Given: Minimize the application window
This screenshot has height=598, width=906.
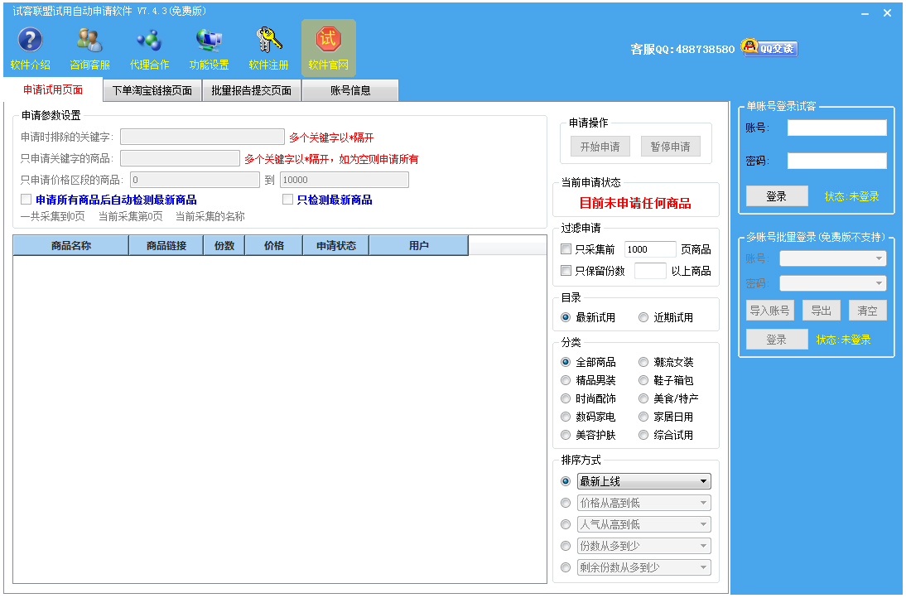Looking at the screenshot, I should point(865,13).
